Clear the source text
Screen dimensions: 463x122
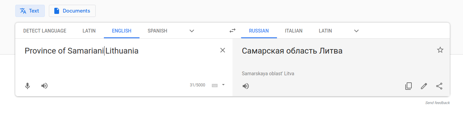tap(223, 50)
